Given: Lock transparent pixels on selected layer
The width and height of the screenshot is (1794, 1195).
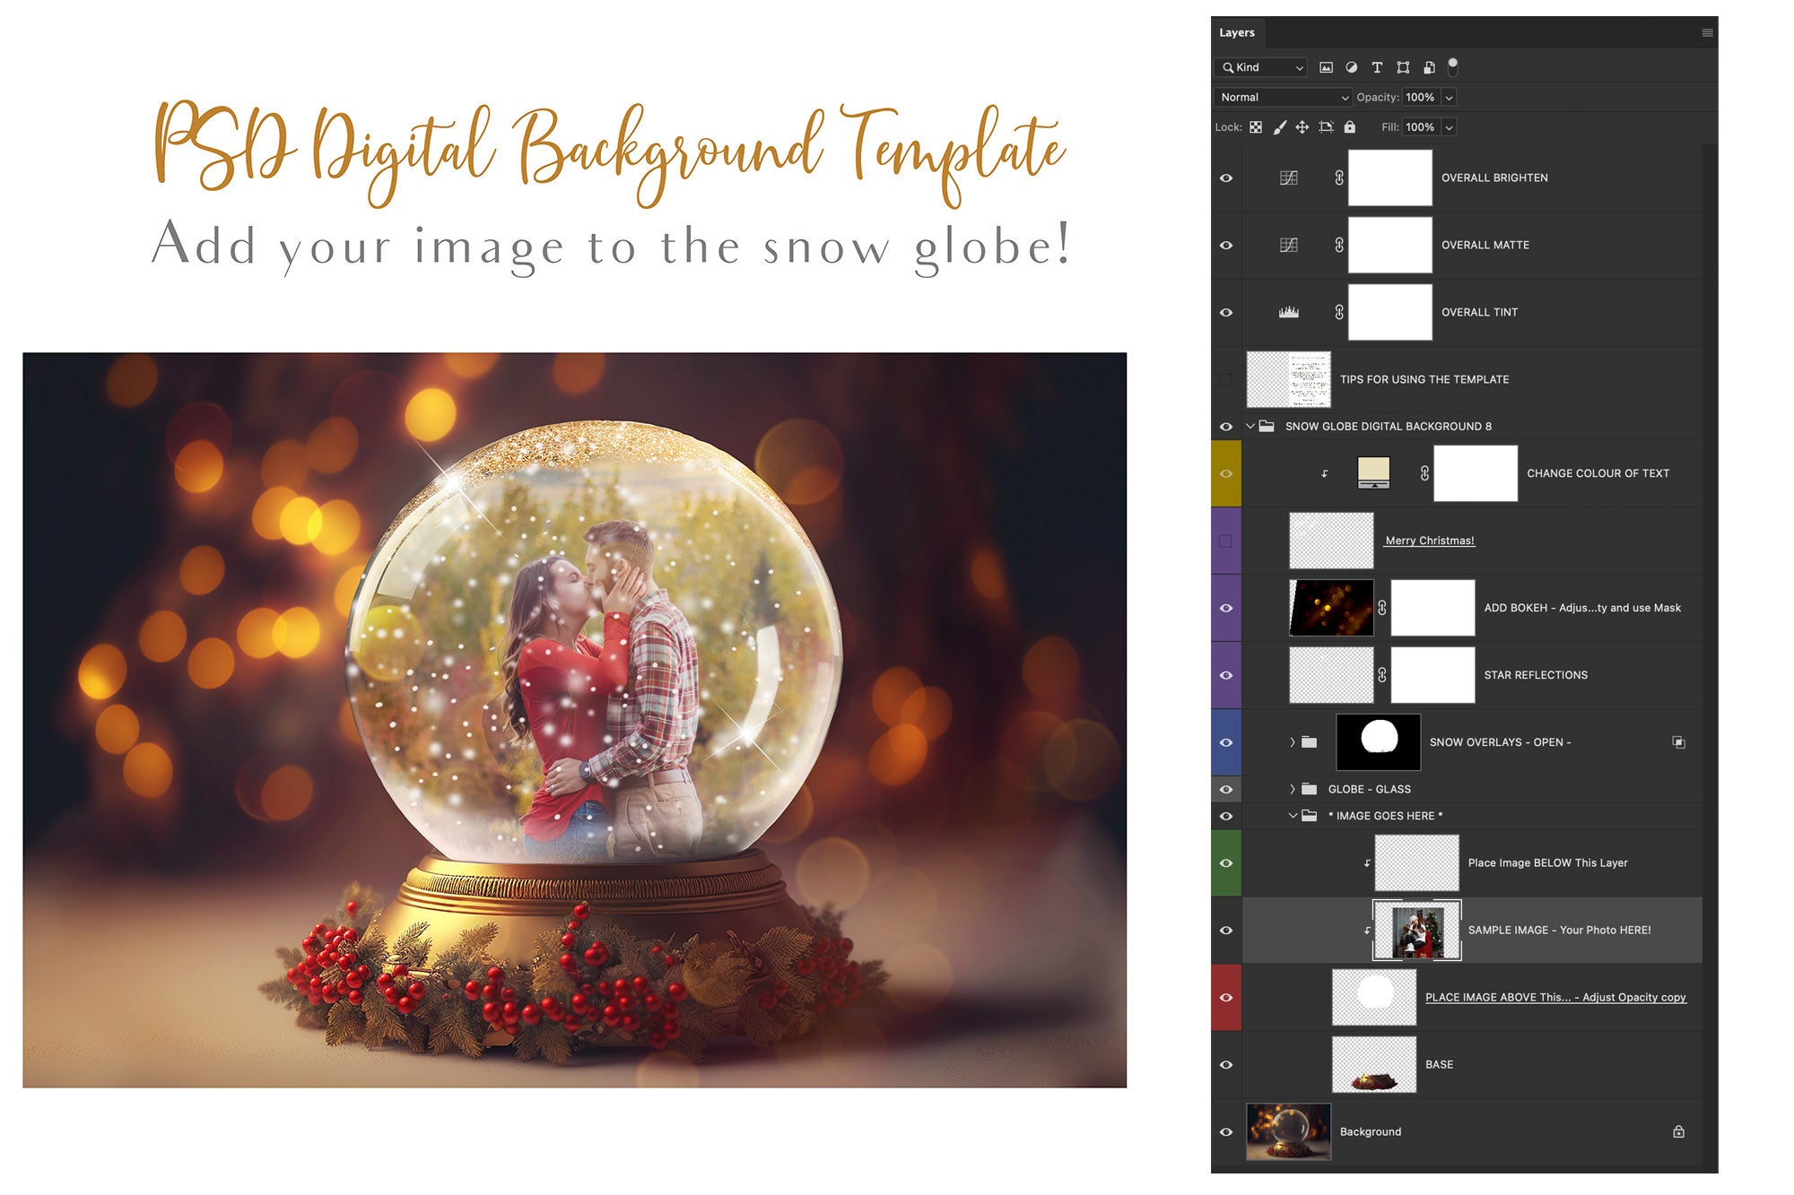Looking at the screenshot, I should (x=1258, y=127).
